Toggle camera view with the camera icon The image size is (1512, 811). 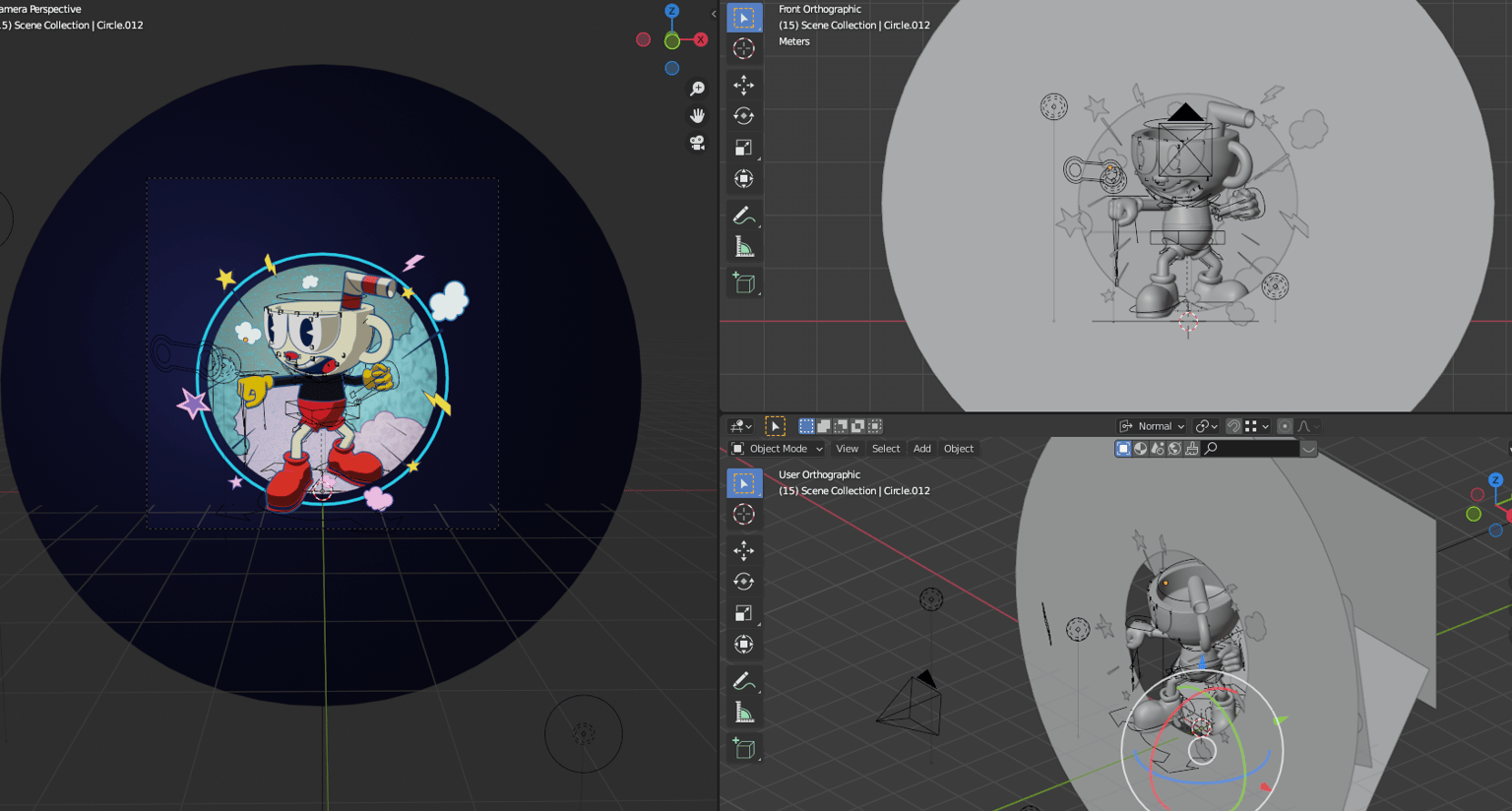tap(698, 144)
